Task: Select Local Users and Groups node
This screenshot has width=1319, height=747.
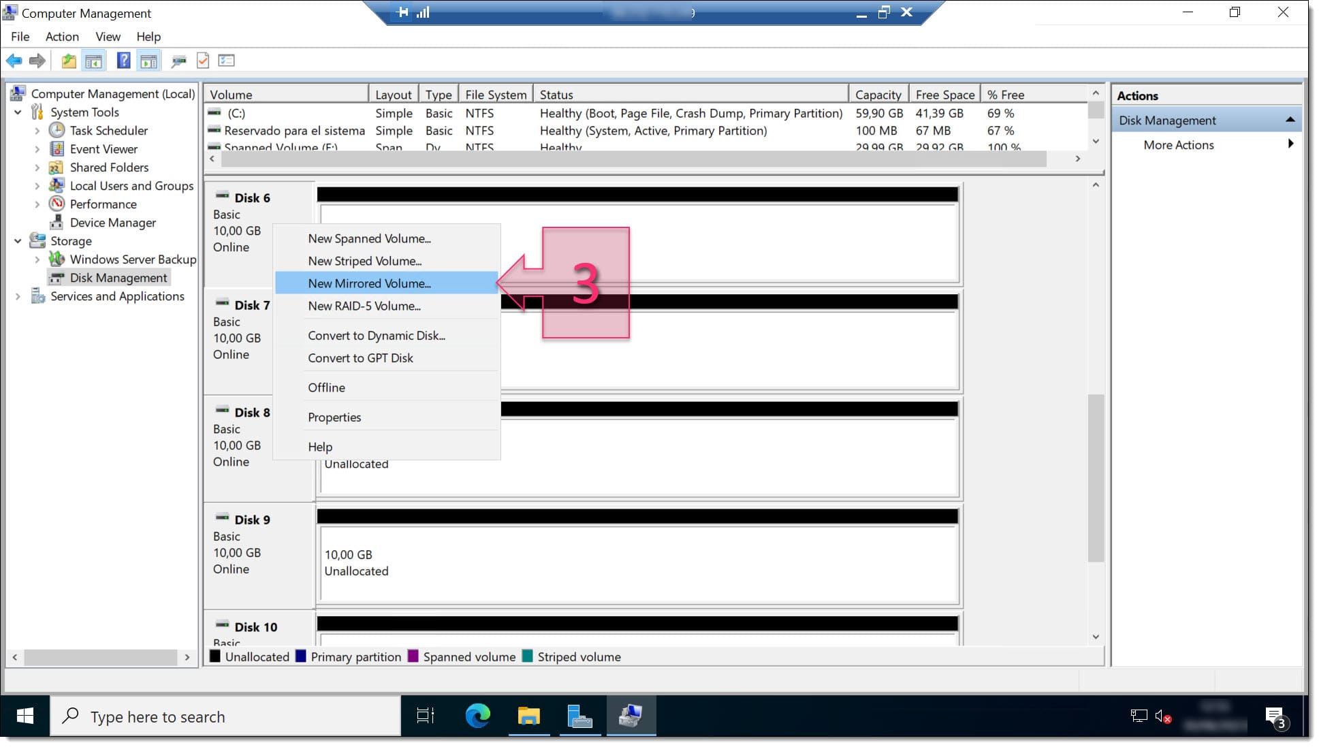Action: pos(131,185)
